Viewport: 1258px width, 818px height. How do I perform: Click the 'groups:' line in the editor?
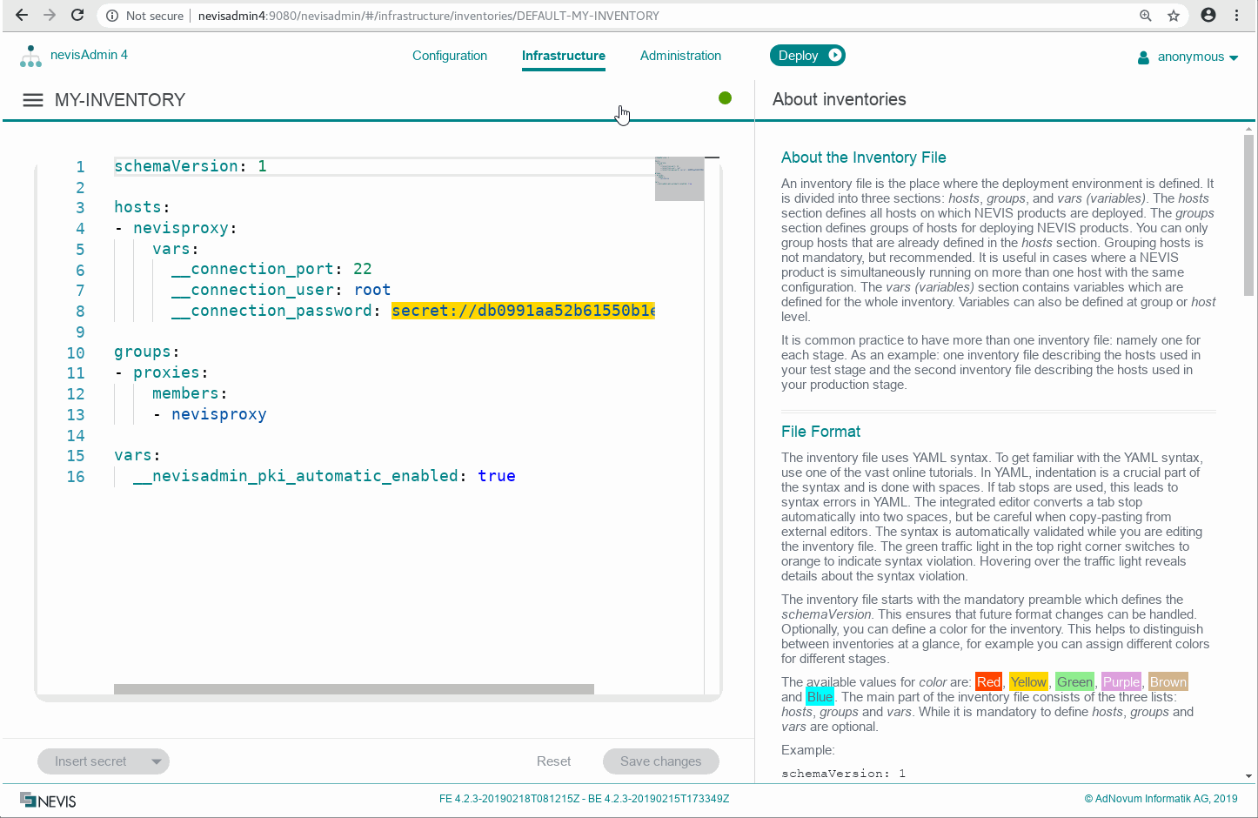click(x=147, y=352)
